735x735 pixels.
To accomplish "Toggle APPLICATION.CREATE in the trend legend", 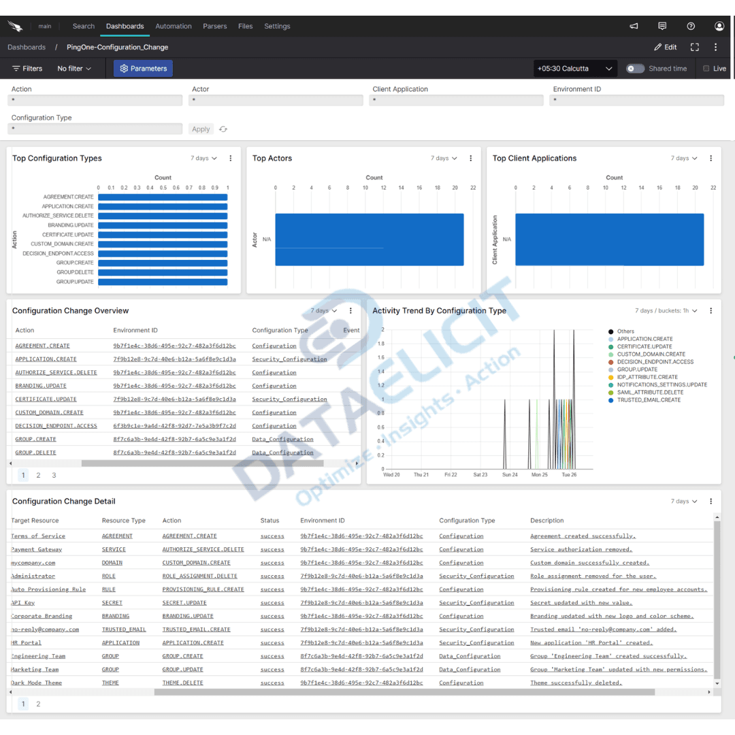I will tap(644, 338).
